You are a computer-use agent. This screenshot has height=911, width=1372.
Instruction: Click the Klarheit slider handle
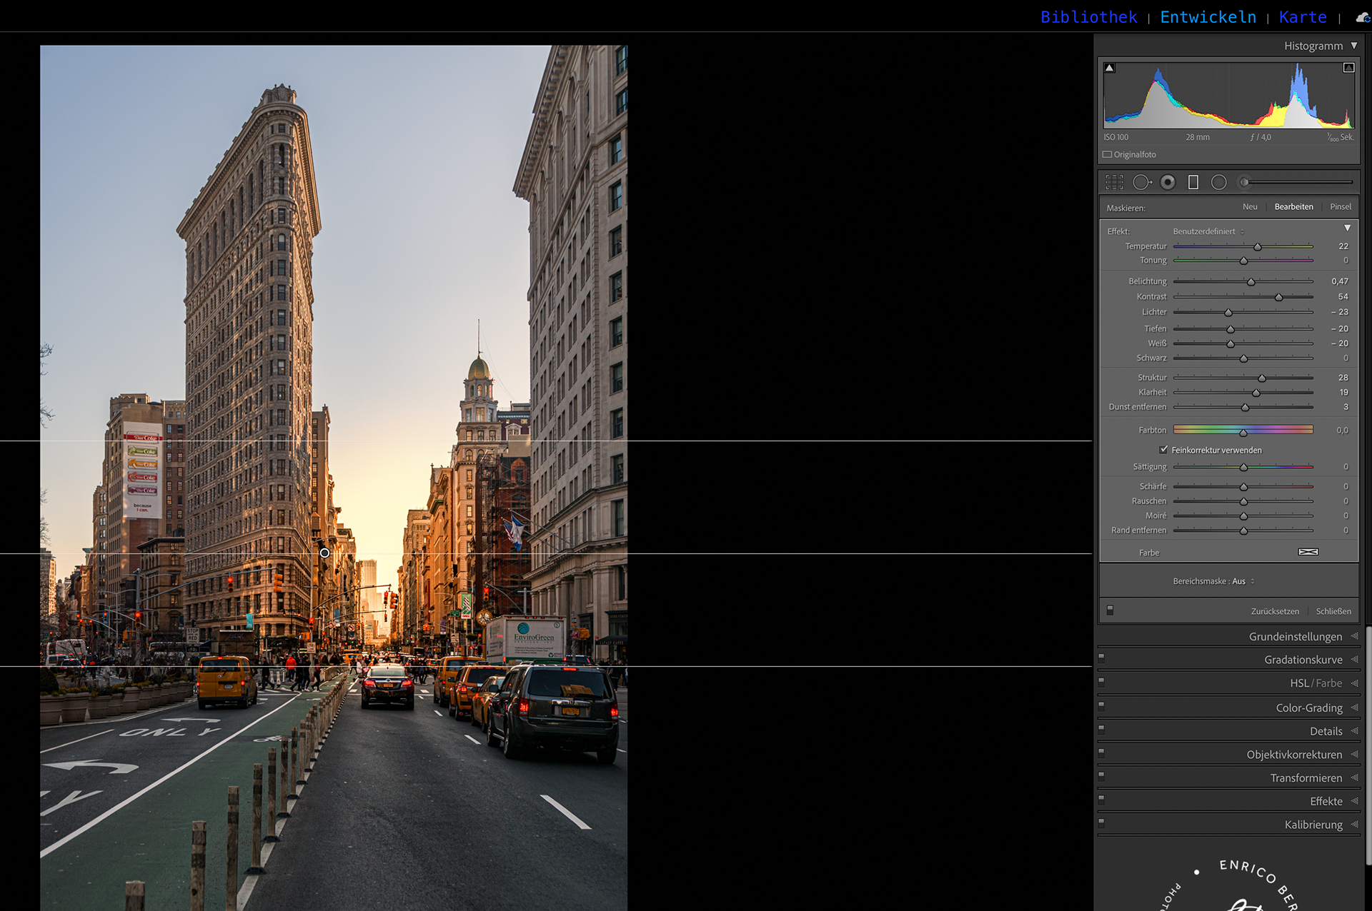coord(1256,393)
